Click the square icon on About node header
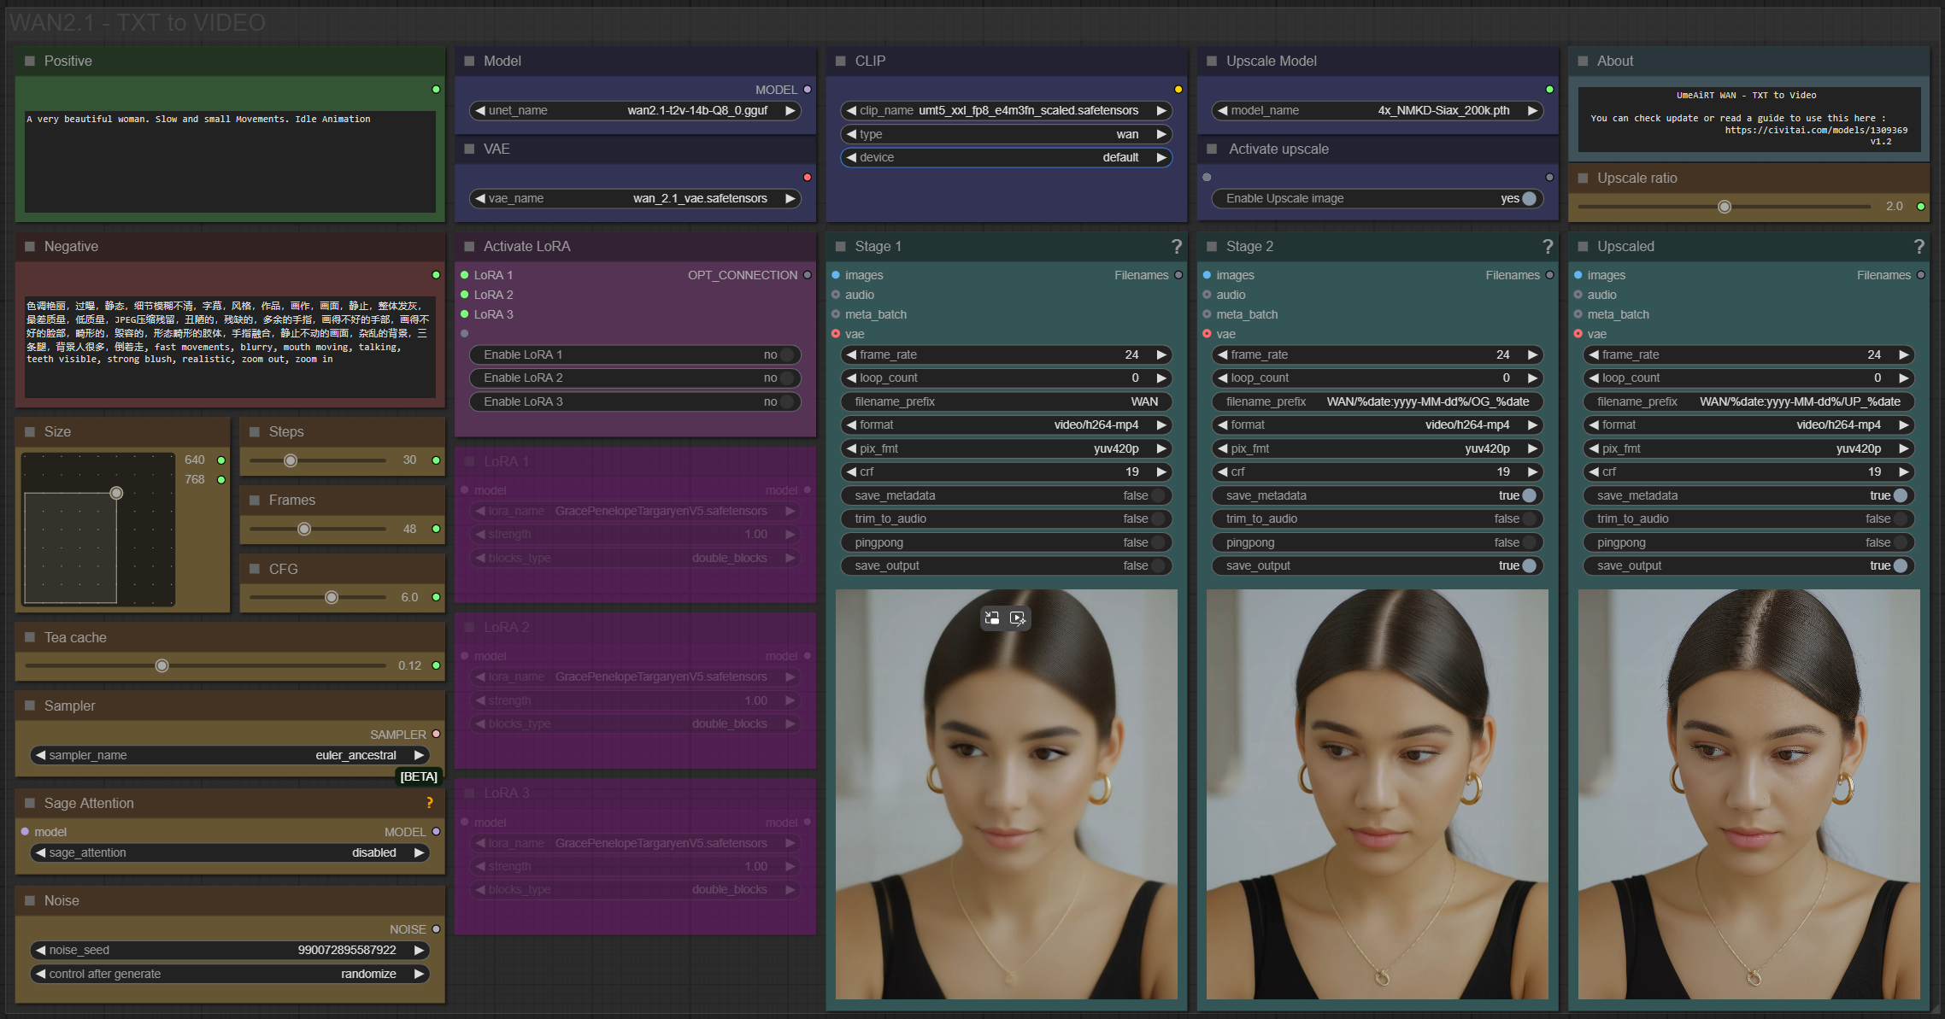 (1583, 61)
